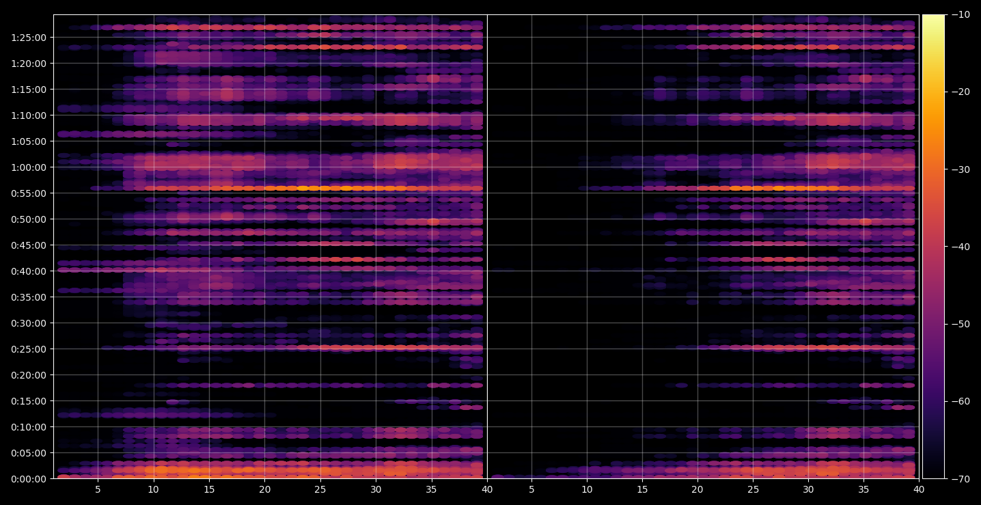The image size is (981, 505).
Task: Click the 0:40:00 time axis label
Action: (29, 271)
